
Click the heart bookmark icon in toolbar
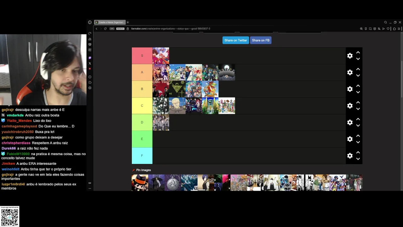(x=388, y=29)
